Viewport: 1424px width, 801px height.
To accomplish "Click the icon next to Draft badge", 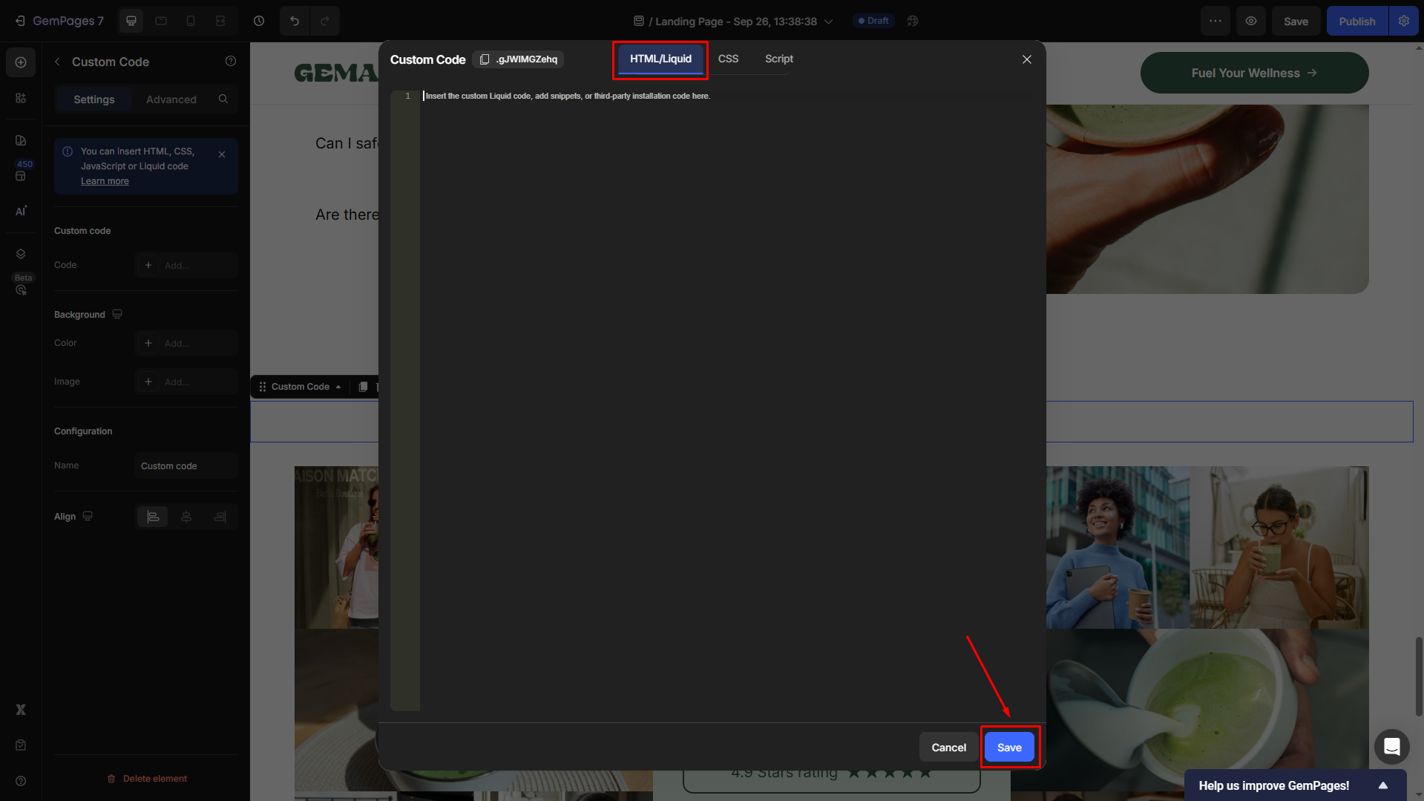I will tap(913, 21).
